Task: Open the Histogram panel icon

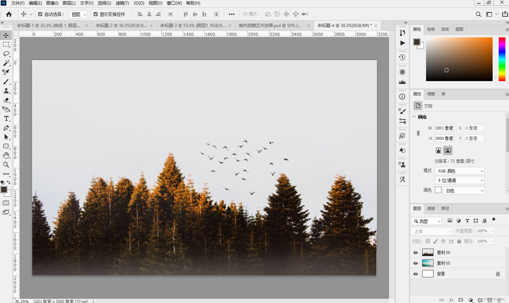Action: coord(402,82)
